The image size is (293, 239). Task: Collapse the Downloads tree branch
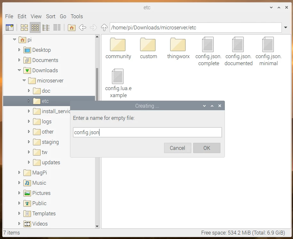pos(19,70)
